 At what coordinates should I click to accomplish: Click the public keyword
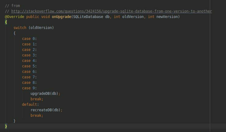pyautogui.click(x=33, y=17)
